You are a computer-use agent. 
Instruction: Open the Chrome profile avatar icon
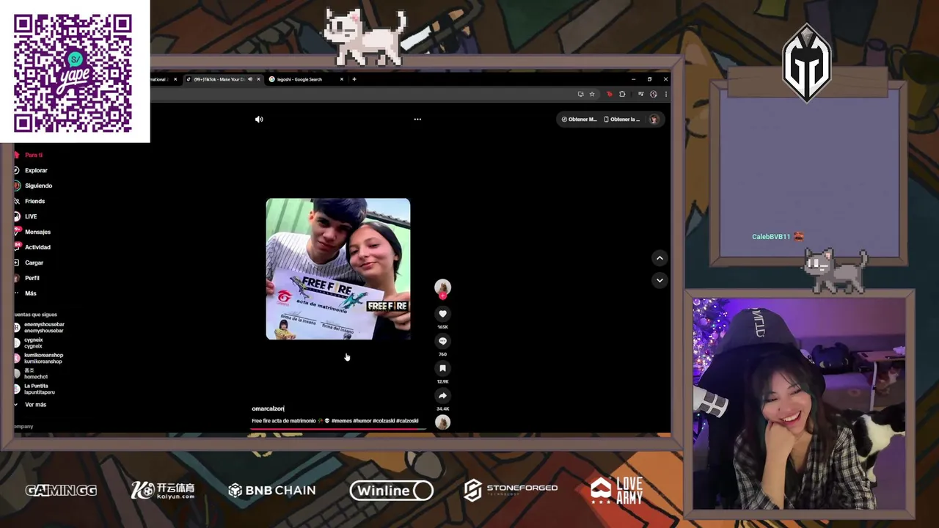[x=654, y=94]
